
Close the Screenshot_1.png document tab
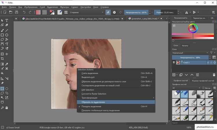161,19
